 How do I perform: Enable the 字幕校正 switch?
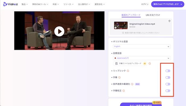[x=168, y=91]
